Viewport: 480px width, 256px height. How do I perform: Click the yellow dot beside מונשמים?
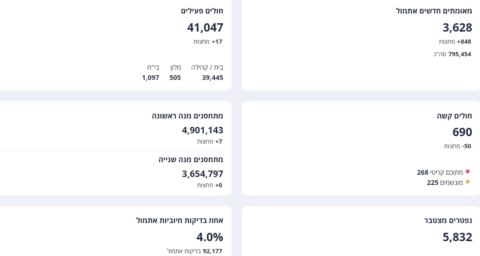tap(467, 182)
